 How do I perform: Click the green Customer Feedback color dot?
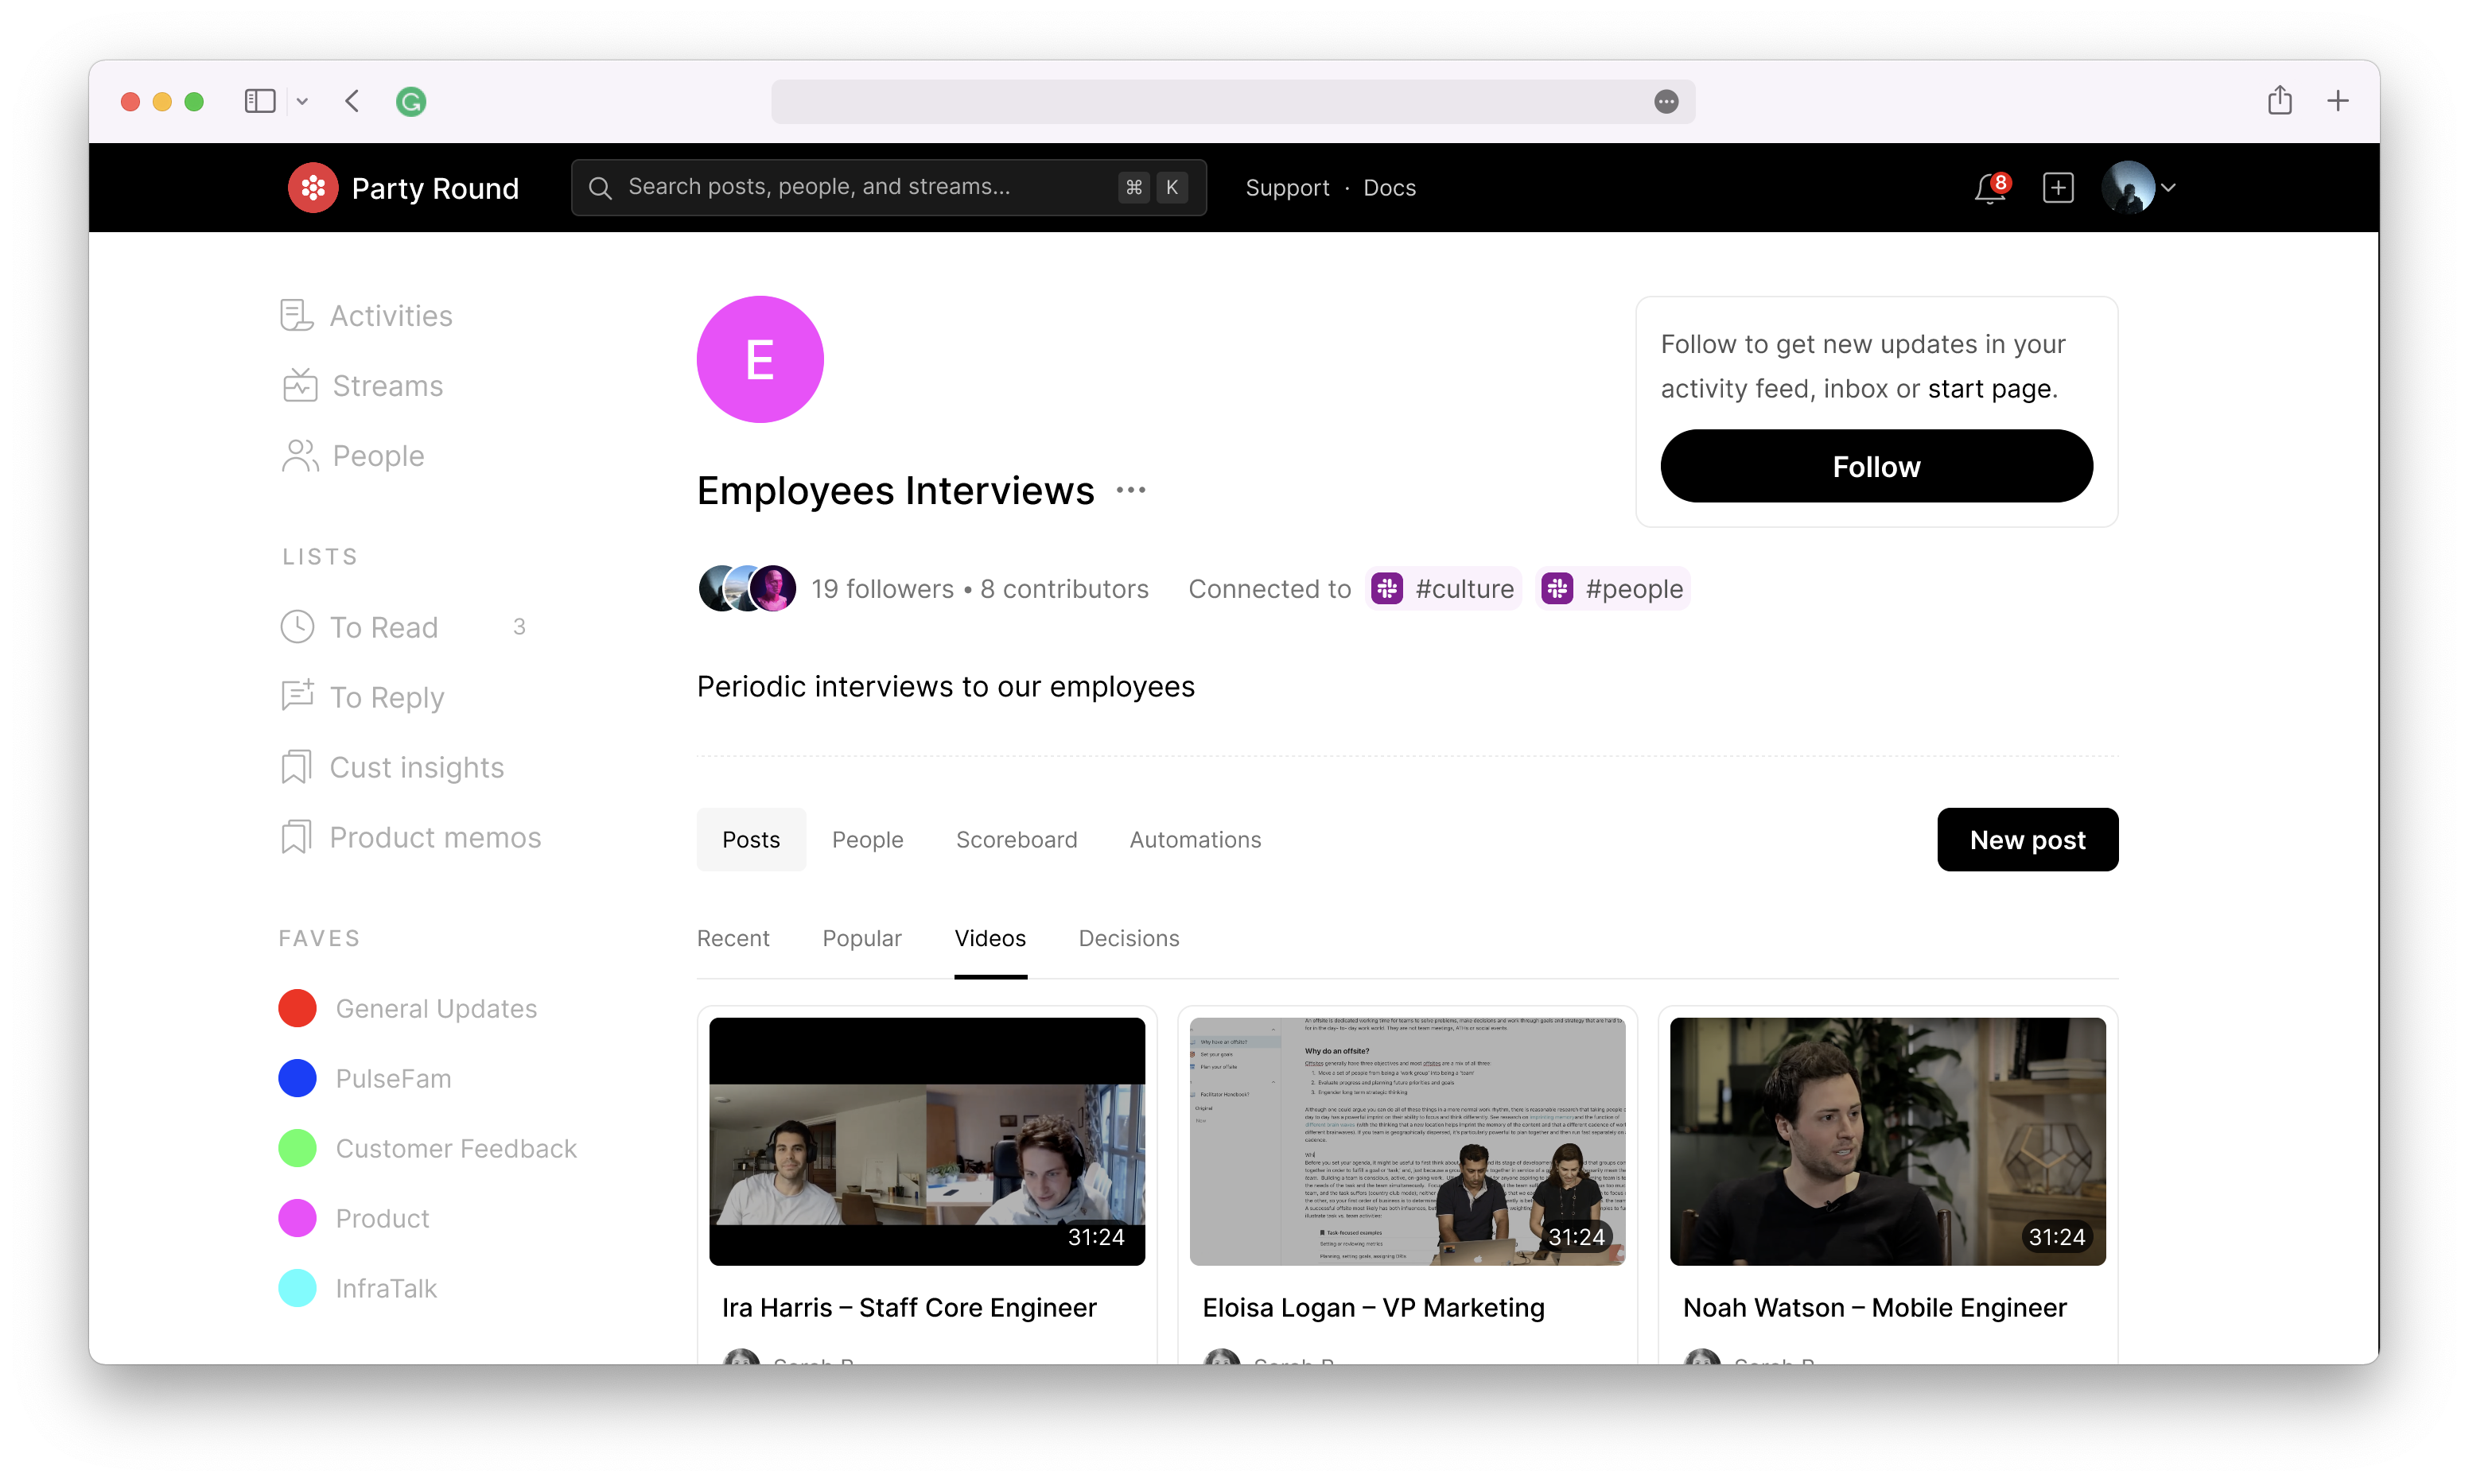tap(297, 1148)
